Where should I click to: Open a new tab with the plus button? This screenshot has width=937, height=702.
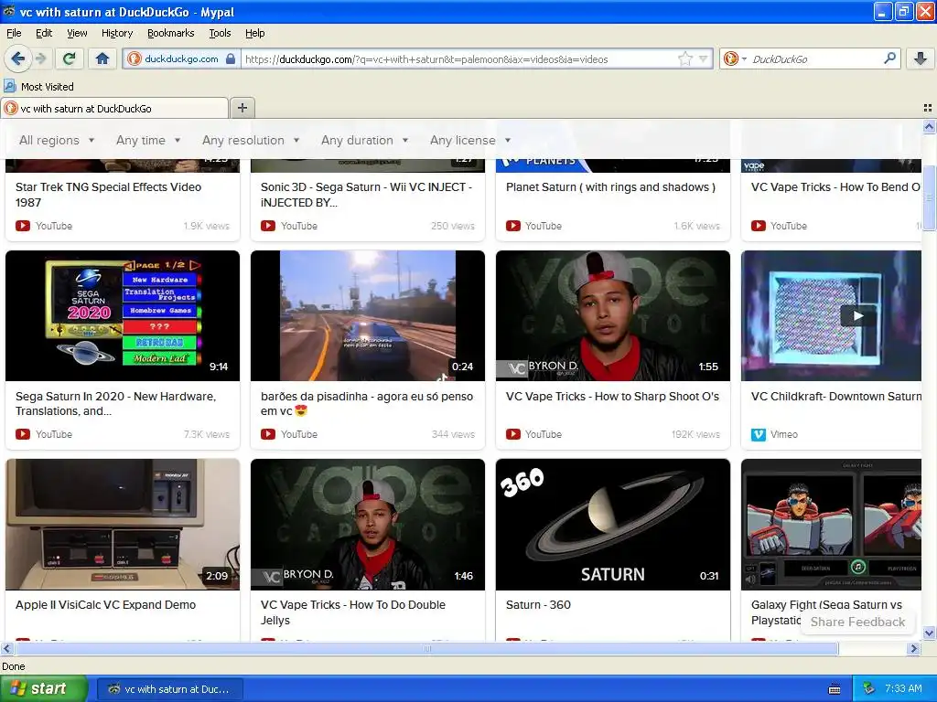[242, 108]
